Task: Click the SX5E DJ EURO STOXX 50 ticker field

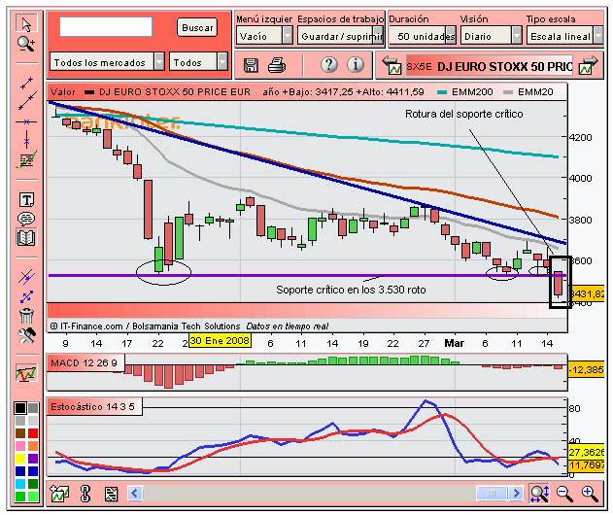Action: (x=490, y=66)
